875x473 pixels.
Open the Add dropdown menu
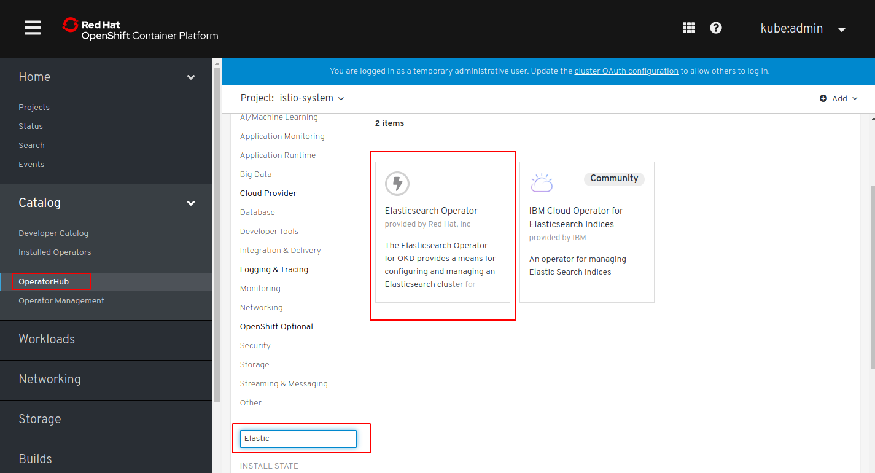point(839,98)
